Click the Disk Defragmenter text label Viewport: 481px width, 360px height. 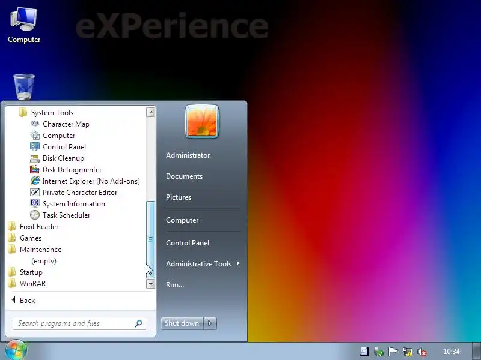point(72,170)
